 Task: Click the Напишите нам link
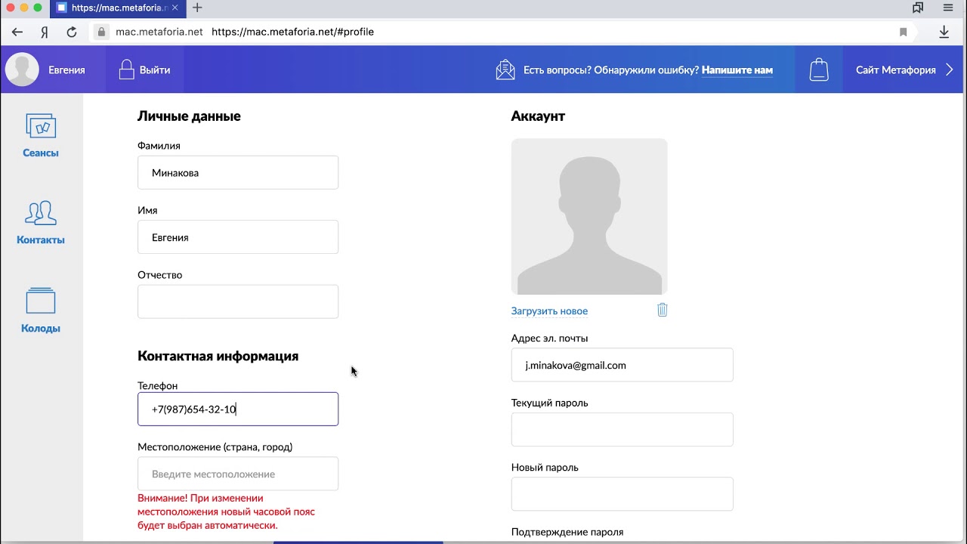tap(737, 70)
